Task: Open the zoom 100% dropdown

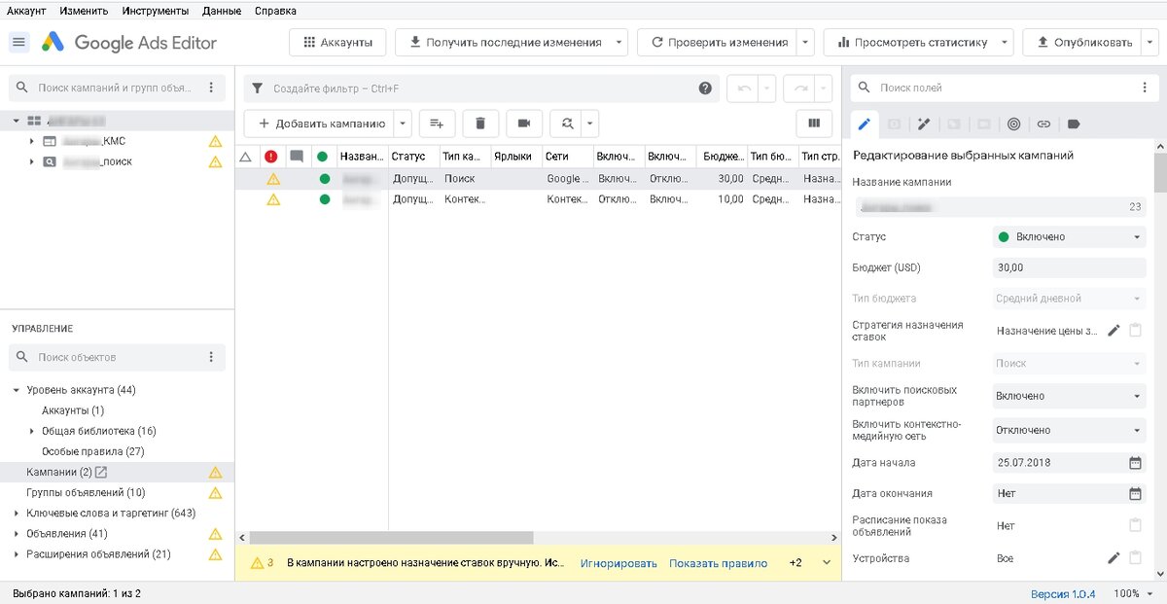Action: [x=1134, y=593]
